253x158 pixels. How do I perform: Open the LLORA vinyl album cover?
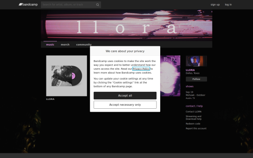(x=67, y=76)
